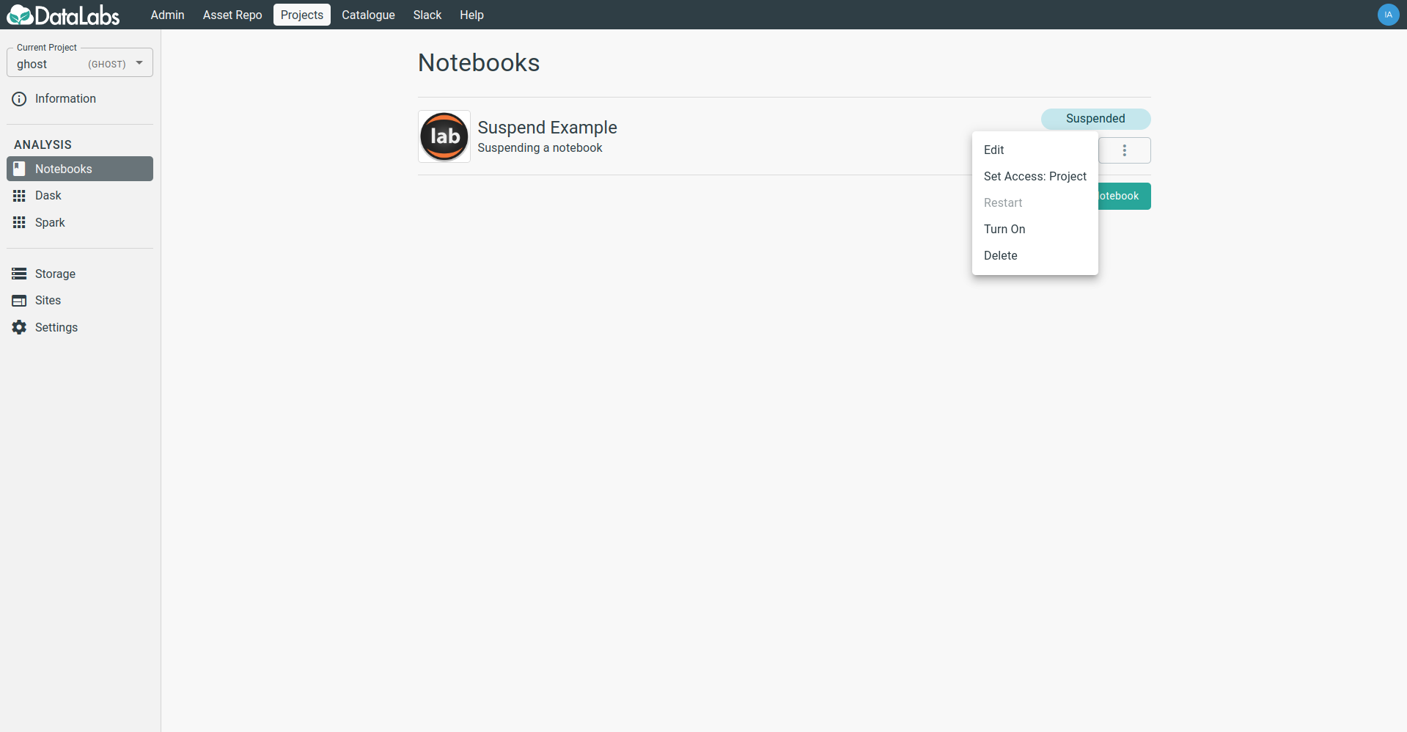Open Information in the sidebar
Viewport: 1407px width, 732px height.
pyautogui.click(x=80, y=99)
